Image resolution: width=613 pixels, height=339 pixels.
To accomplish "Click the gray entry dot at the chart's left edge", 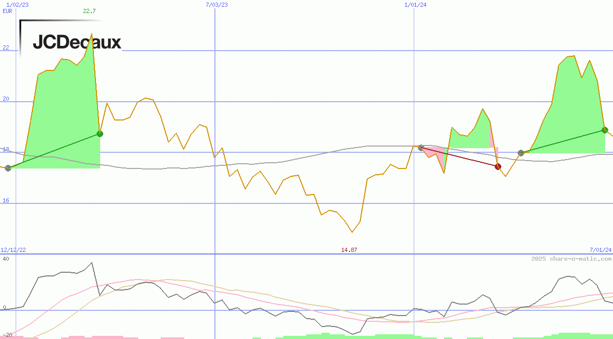I will (8, 168).
